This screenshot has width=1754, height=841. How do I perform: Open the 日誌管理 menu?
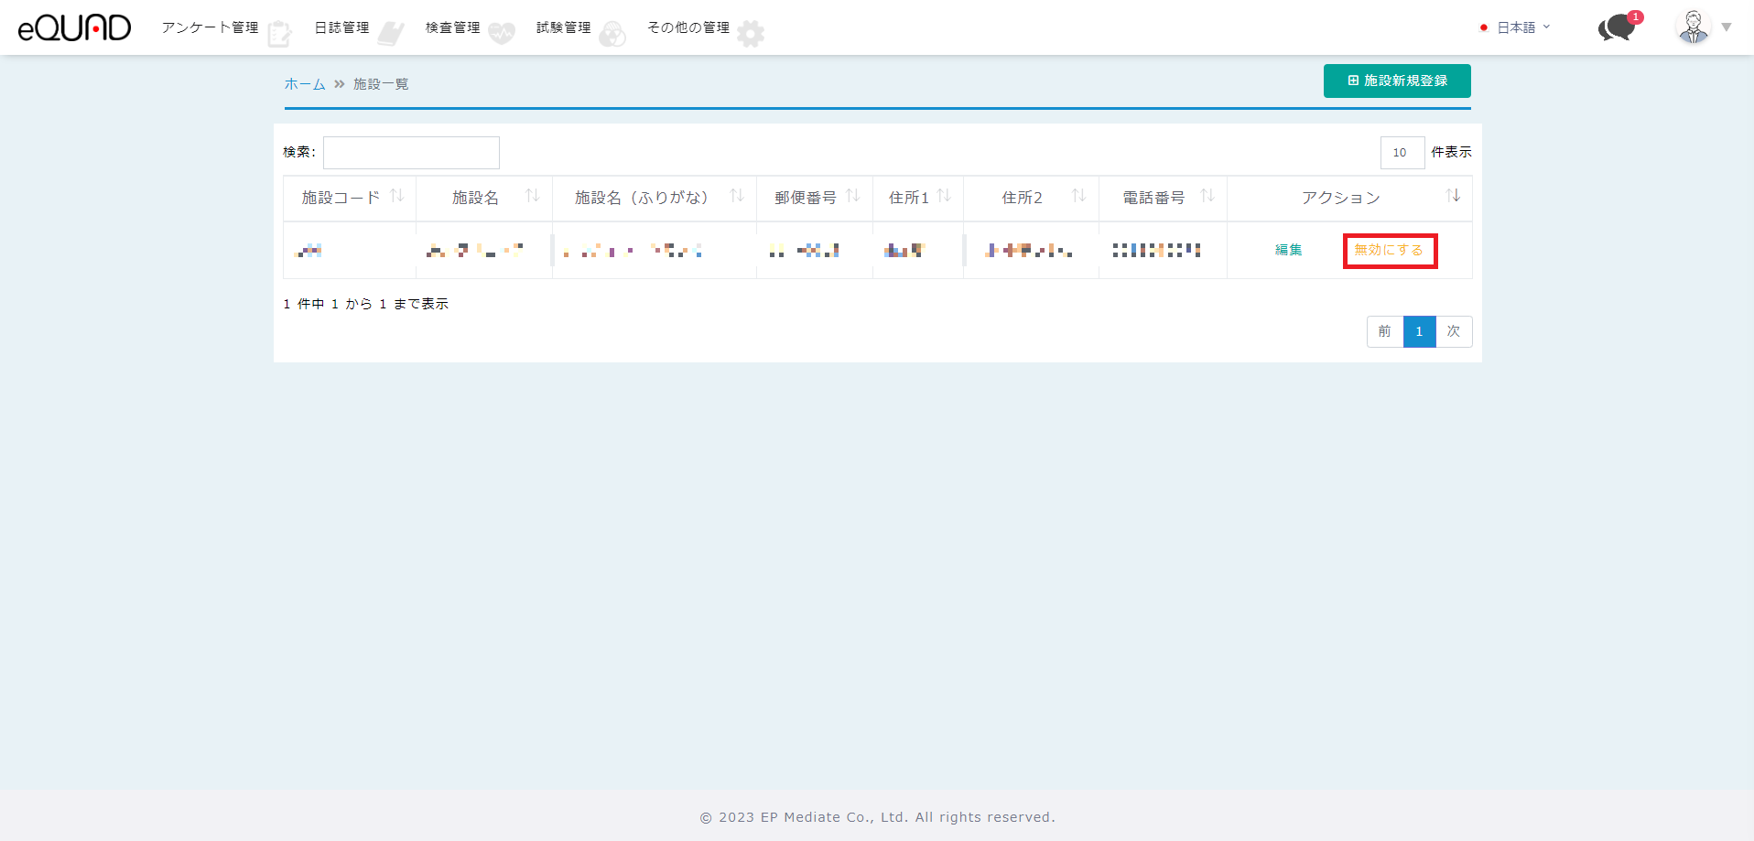(342, 27)
